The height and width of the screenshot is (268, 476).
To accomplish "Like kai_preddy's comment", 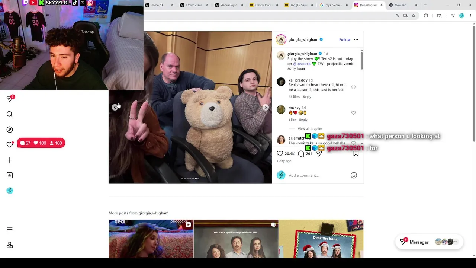I will 353,87.
